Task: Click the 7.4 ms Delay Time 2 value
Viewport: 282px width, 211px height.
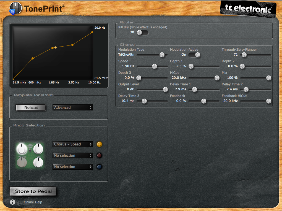Action: point(232,89)
